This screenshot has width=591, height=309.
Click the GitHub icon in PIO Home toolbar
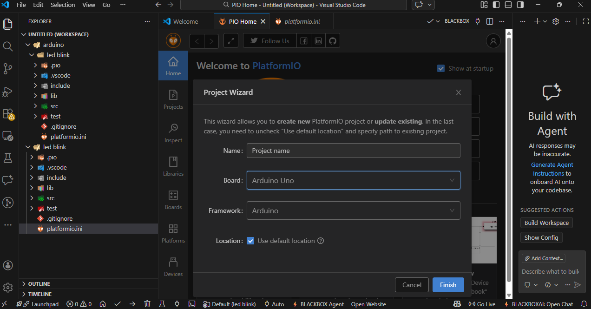click(332, 41)
